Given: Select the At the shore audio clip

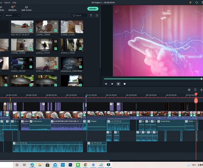Looking at the screenshot, I should pos(40,125).
